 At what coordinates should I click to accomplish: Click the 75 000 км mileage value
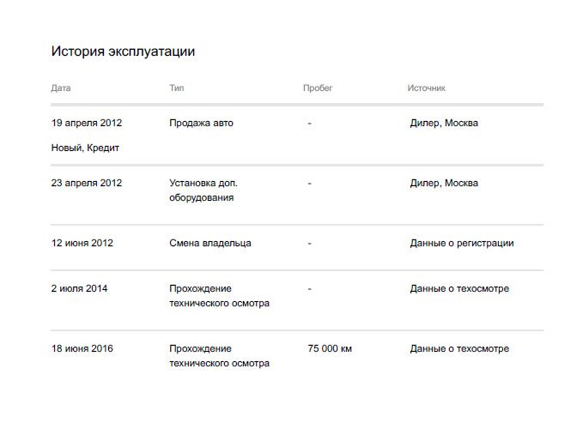(x=330, y=348)
